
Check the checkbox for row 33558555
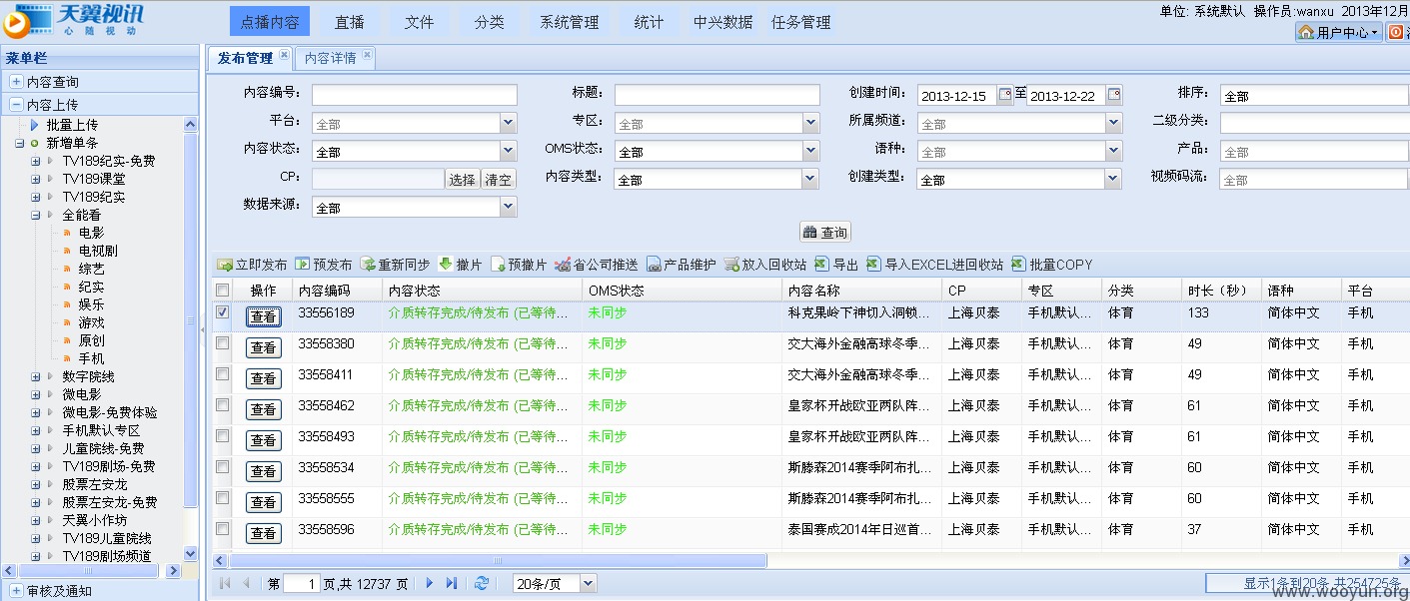click(223, 498)
